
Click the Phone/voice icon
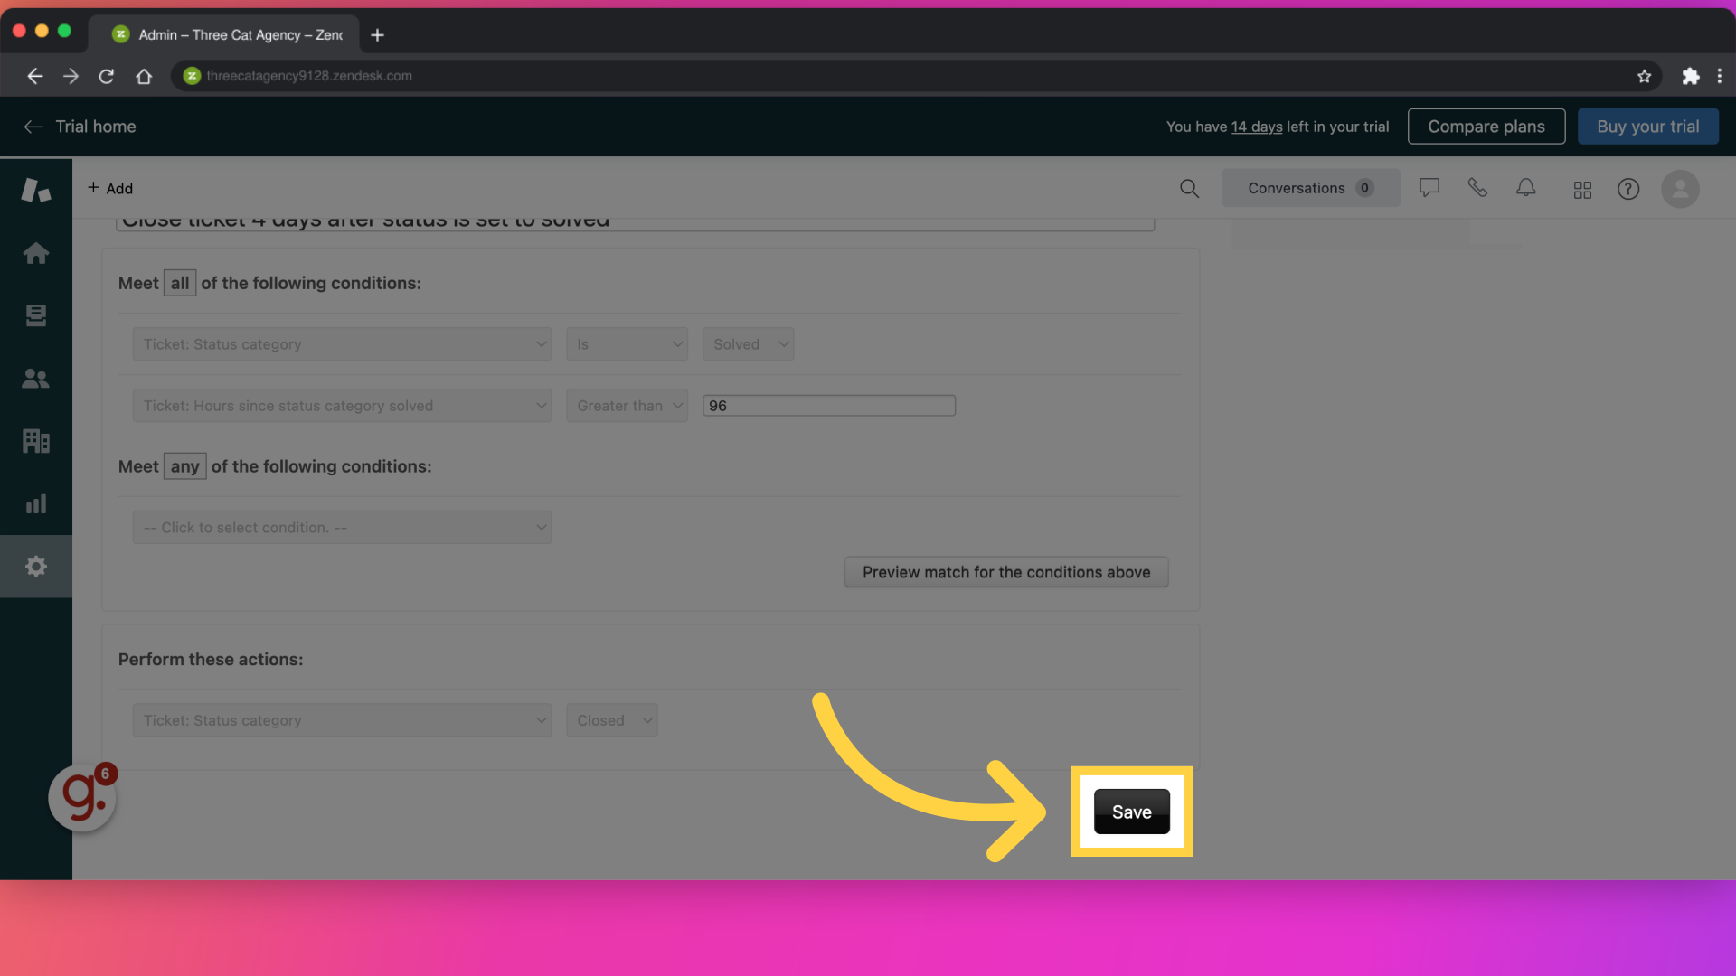coord(1477,188)
